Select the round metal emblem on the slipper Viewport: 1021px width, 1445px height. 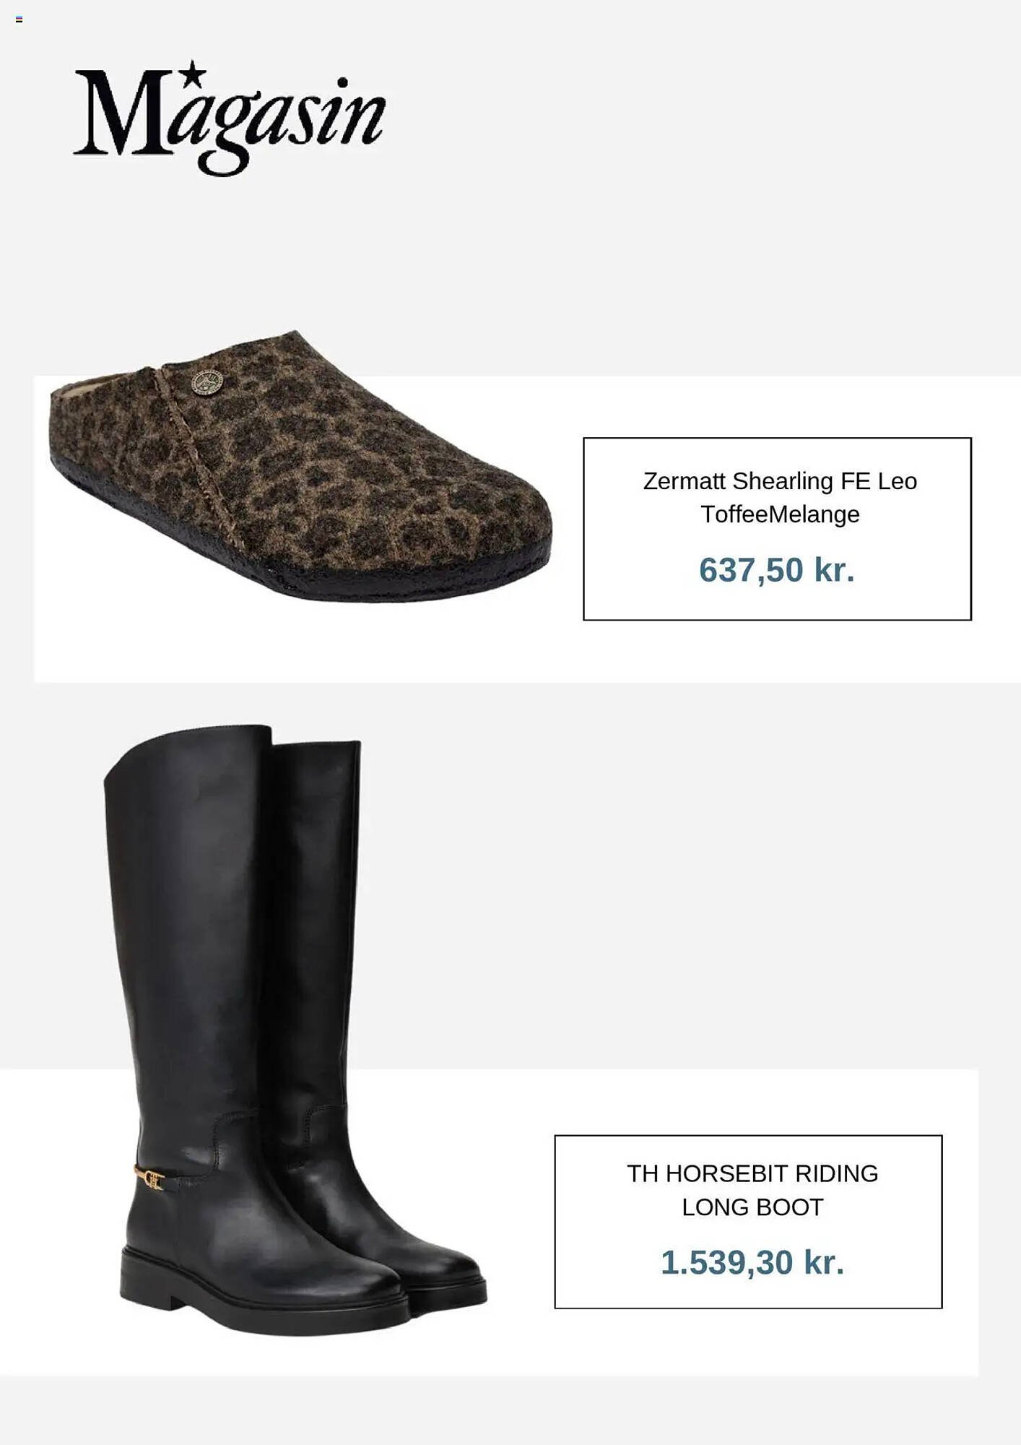tap(207, 383)
